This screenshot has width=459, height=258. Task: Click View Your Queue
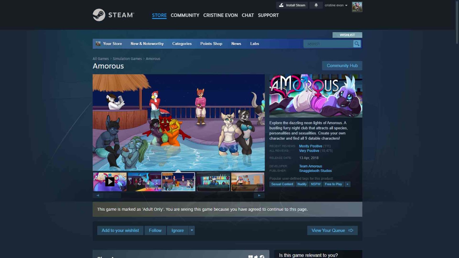click(x=332, y=230)
